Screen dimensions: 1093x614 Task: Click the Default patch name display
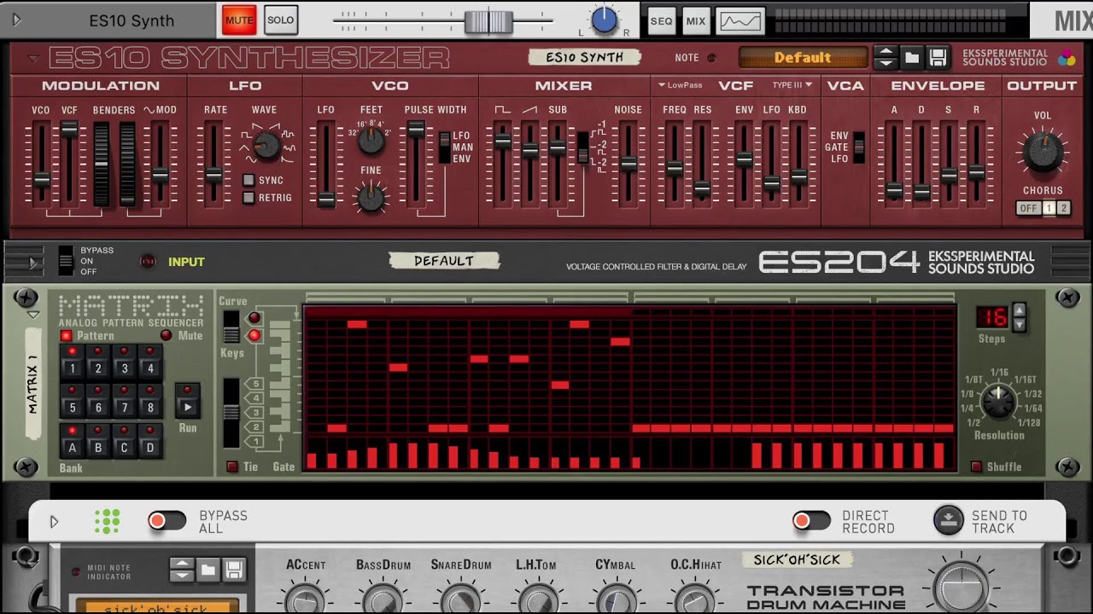coord(803,58)
